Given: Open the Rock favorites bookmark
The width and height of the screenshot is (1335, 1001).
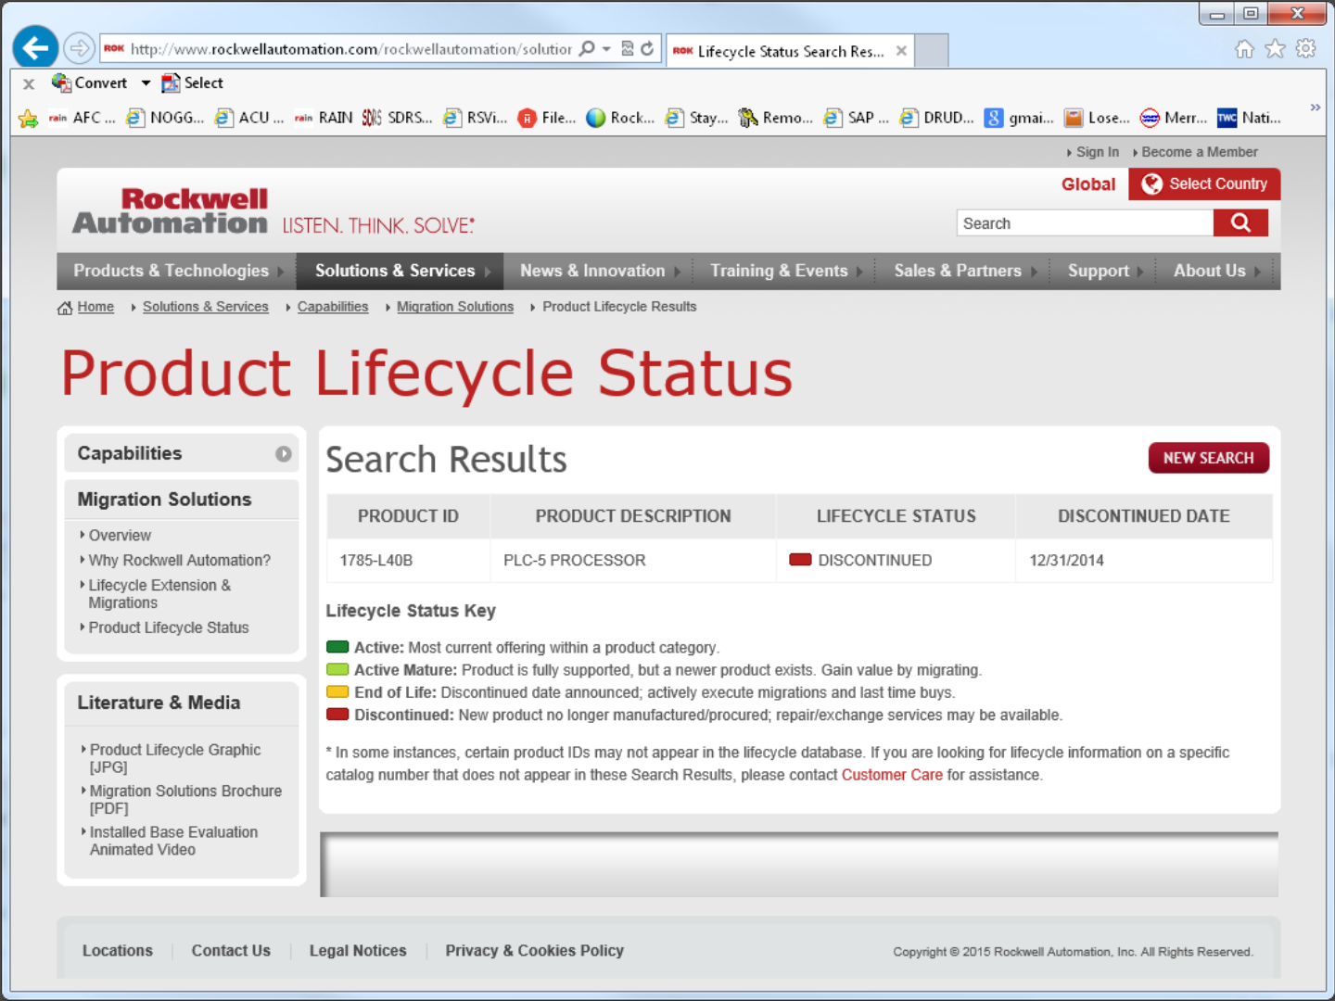Looking at the screenshot, I should [x=620, y=118].
